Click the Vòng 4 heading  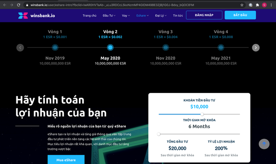pyautogui.click(x=221, y=32)
